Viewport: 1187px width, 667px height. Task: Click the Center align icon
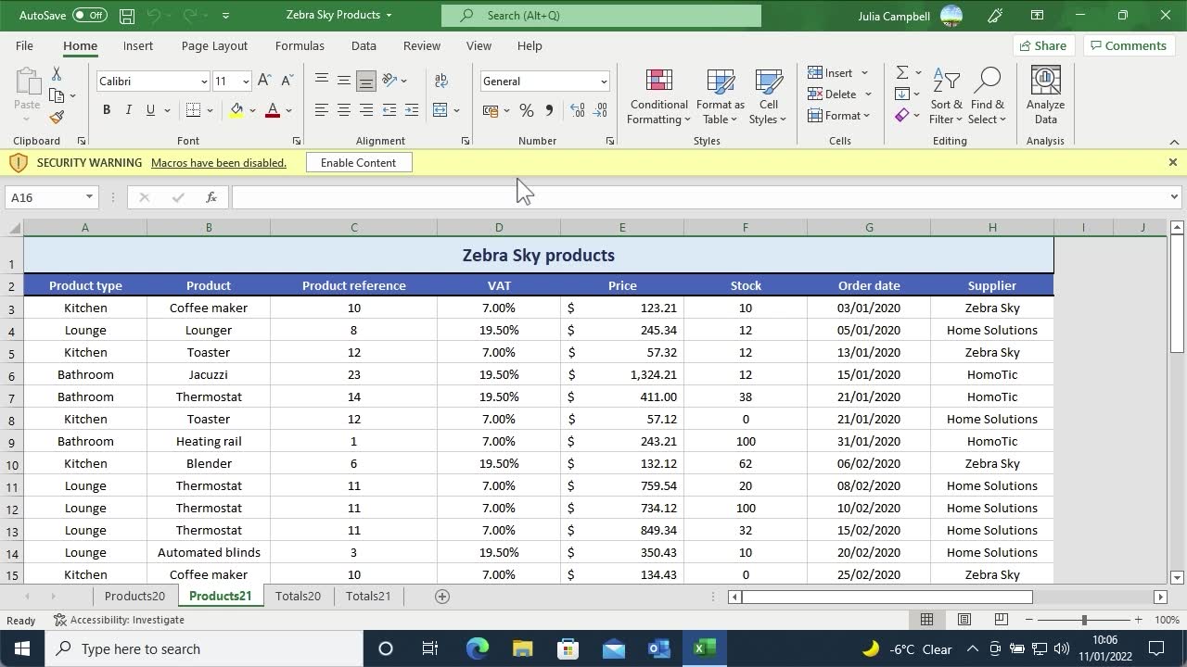point(343,110)
